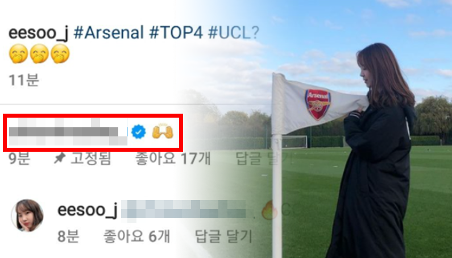Screen dimensions: 452x258
Task: Open the #Arsenal hashtag
Action: coord(109,32)
